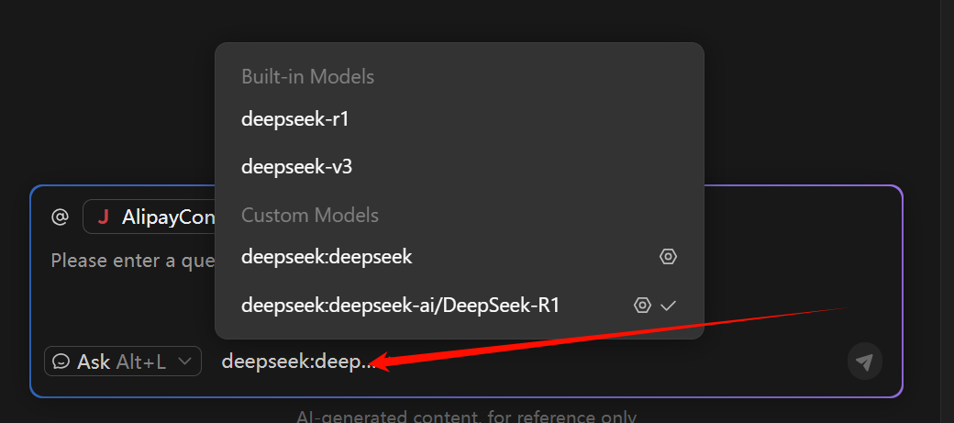Click the Custom Models section header
This screenshot has width=954, height=423.
[310, 215]
